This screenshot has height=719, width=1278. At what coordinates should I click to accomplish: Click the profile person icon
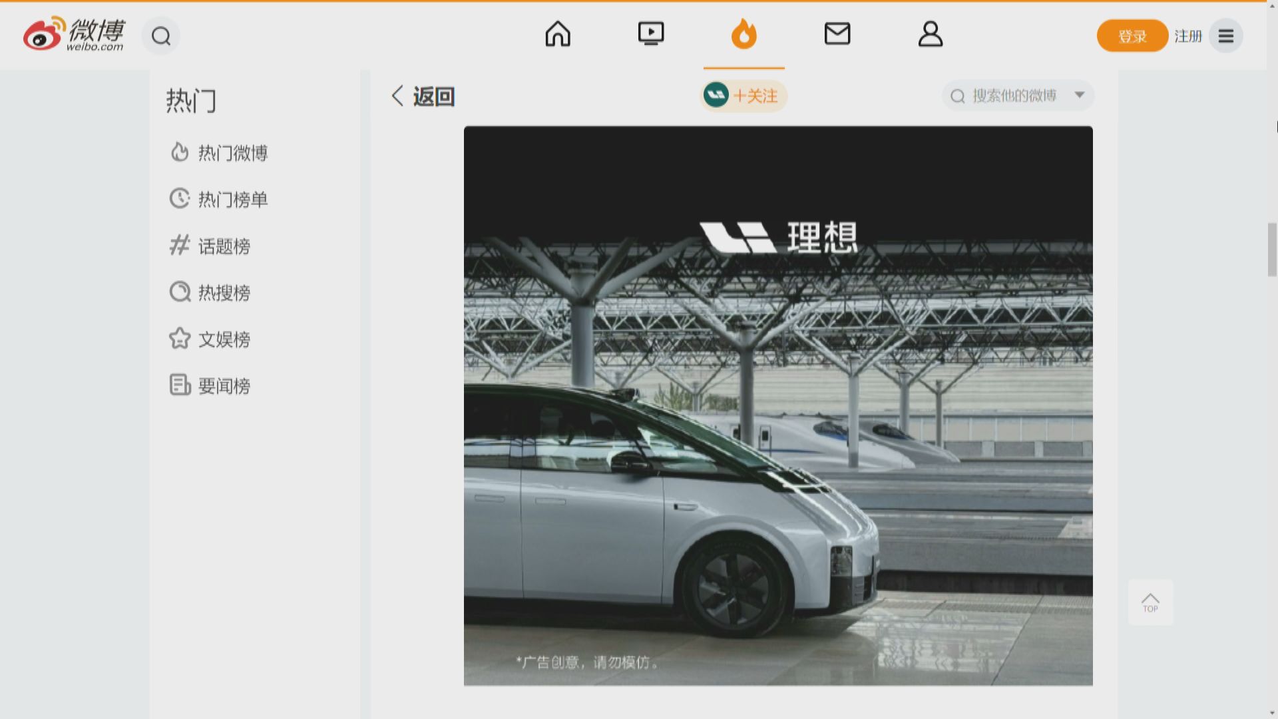(931, 35)
